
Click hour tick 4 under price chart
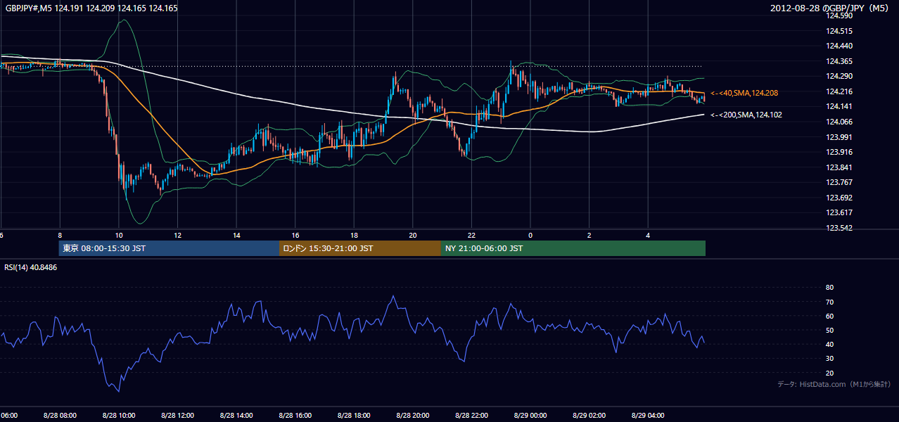point(648,236)
